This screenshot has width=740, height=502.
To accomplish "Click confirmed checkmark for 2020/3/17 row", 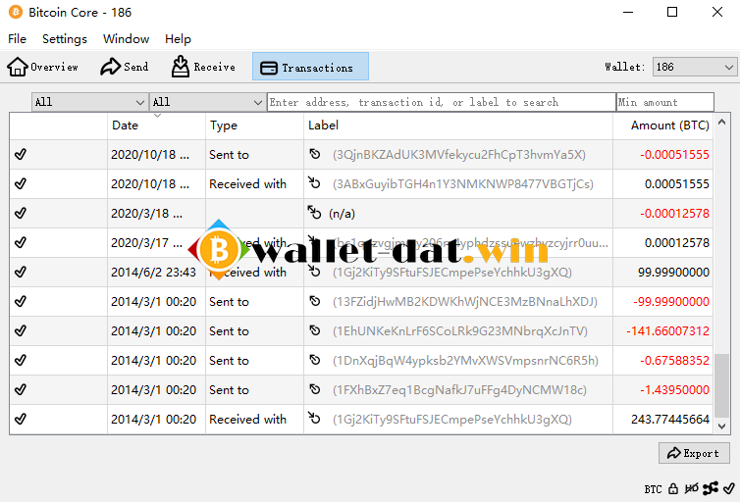I will (x=21, y=242).
